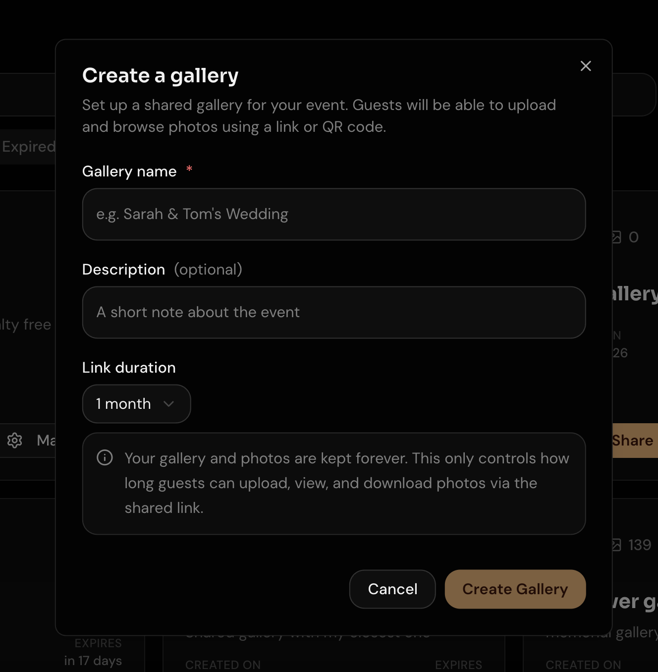
Task: Click the photo count icon showing 139
Action: (616, 545)
